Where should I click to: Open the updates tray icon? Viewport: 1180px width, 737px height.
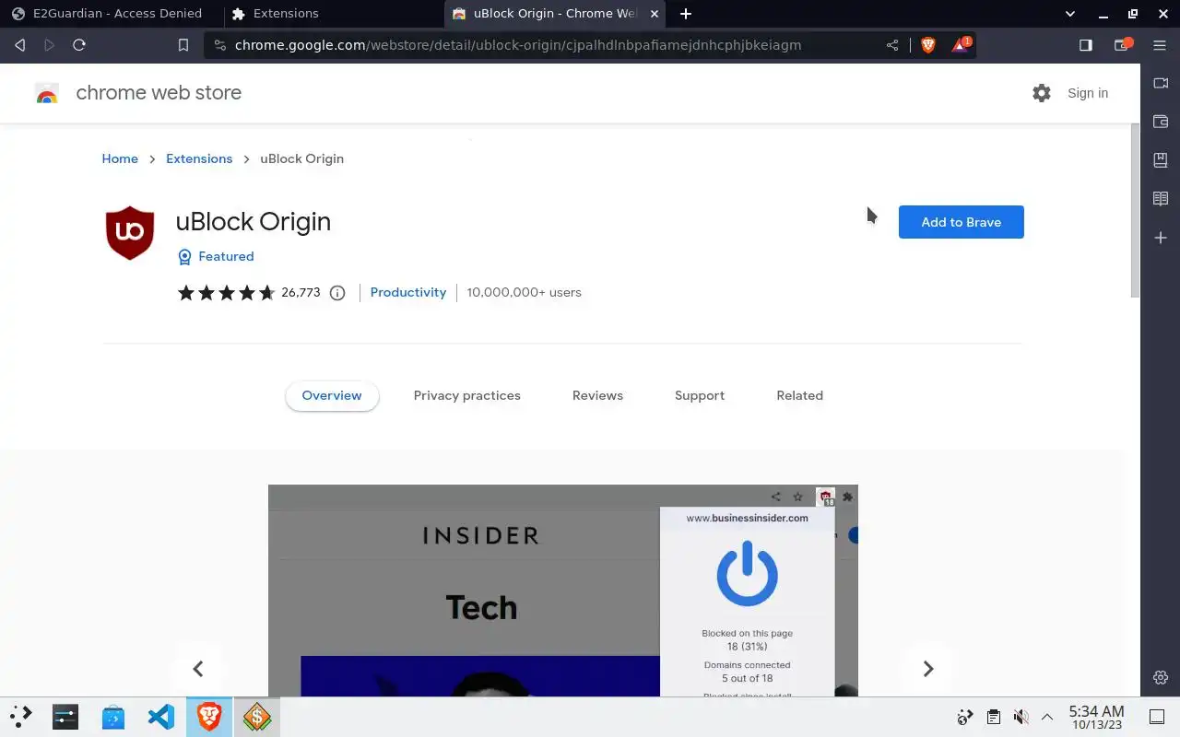[965, 717]
